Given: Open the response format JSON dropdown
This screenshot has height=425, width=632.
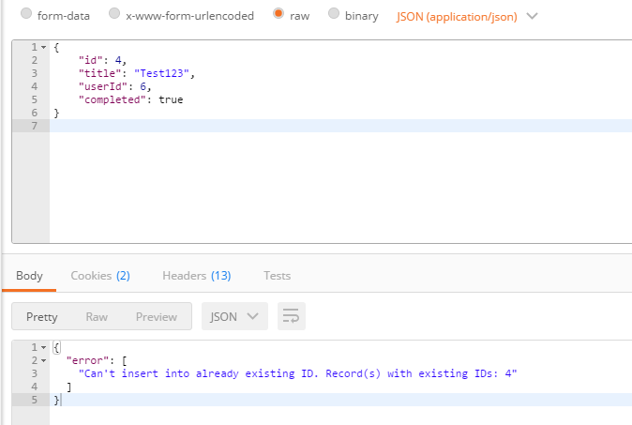Looking at the screenshot, I should click(234, 316).
